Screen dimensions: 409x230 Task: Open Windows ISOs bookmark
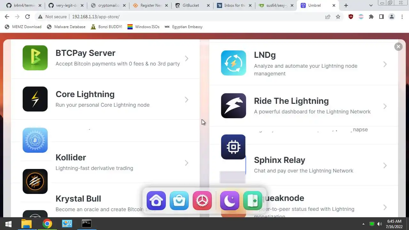(143, 27)
